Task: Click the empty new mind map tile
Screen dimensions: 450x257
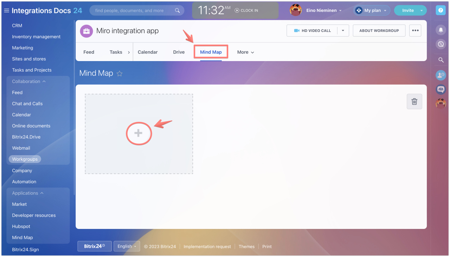Action: coord(139,134)
